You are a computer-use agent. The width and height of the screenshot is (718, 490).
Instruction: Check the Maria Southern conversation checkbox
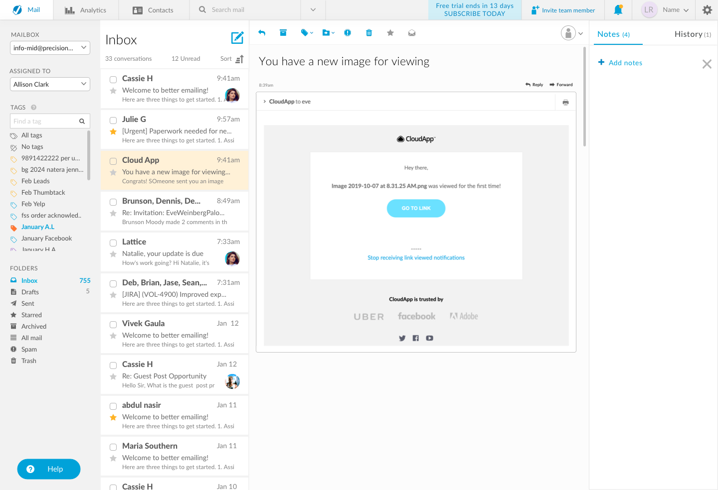(113, 447)
